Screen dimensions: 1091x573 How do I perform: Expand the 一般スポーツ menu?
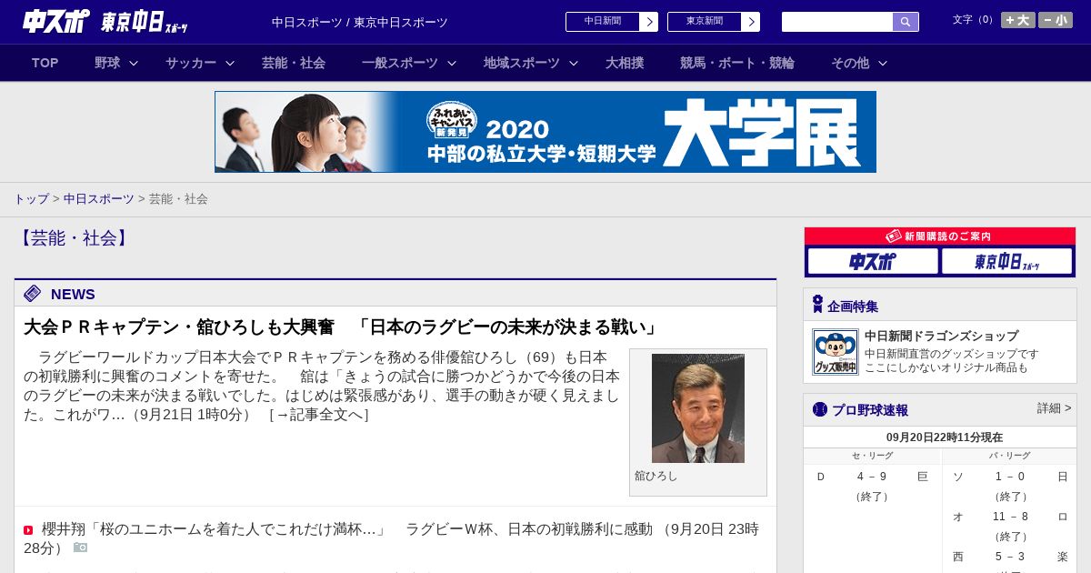point(409,63)
